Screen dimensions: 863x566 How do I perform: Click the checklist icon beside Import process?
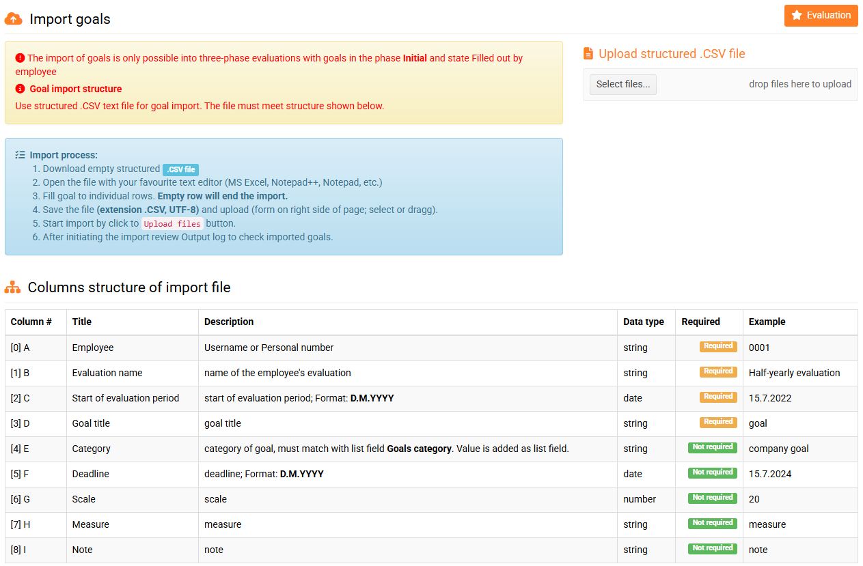coord(20,155)
